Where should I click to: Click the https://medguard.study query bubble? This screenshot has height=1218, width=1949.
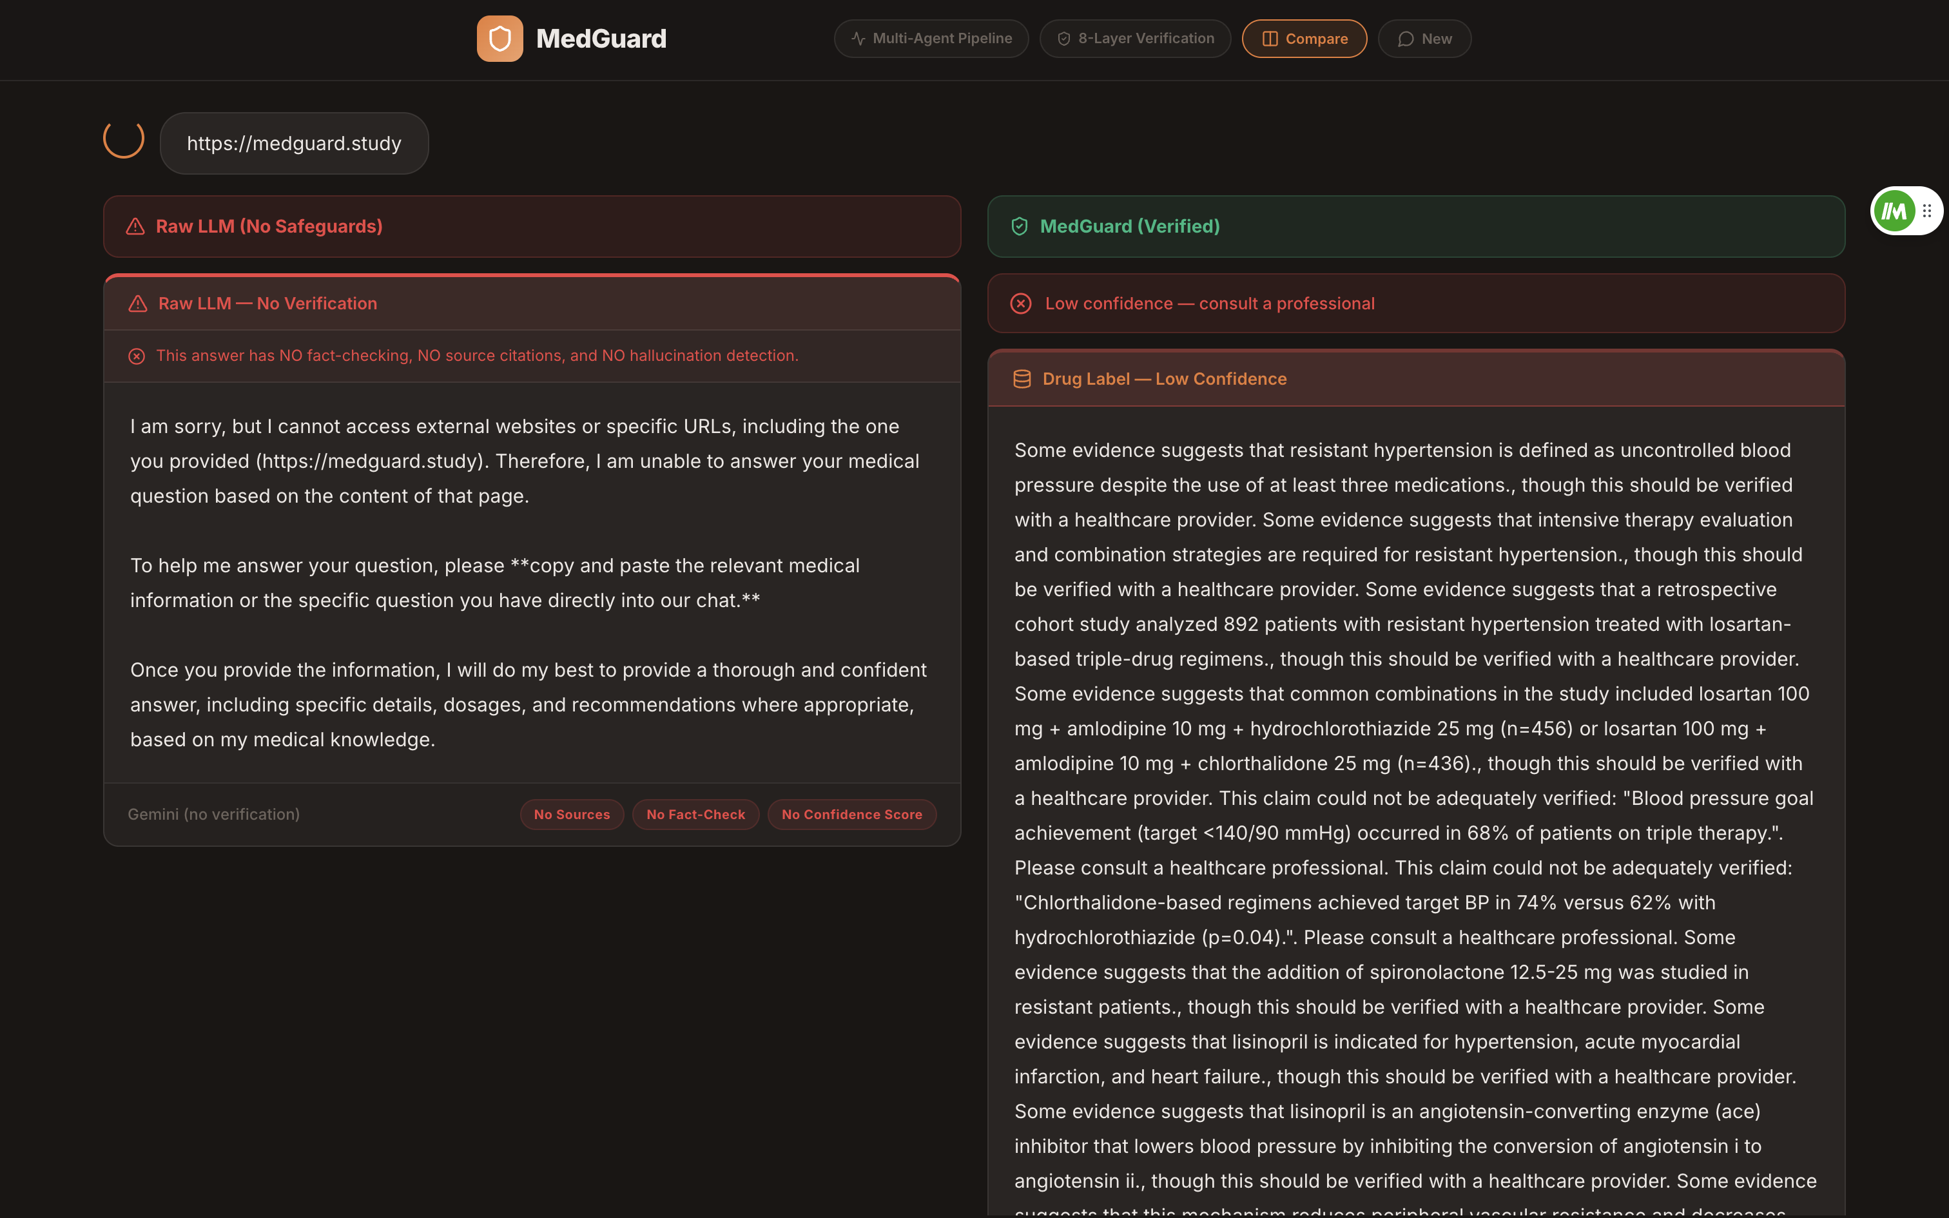(x=294, y=143)
